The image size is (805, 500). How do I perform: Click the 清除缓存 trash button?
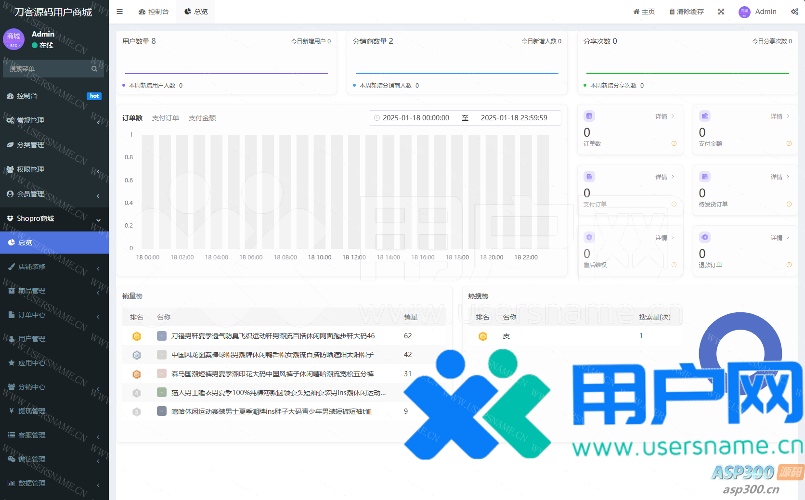pyautogui.click(x=686, y=12)
